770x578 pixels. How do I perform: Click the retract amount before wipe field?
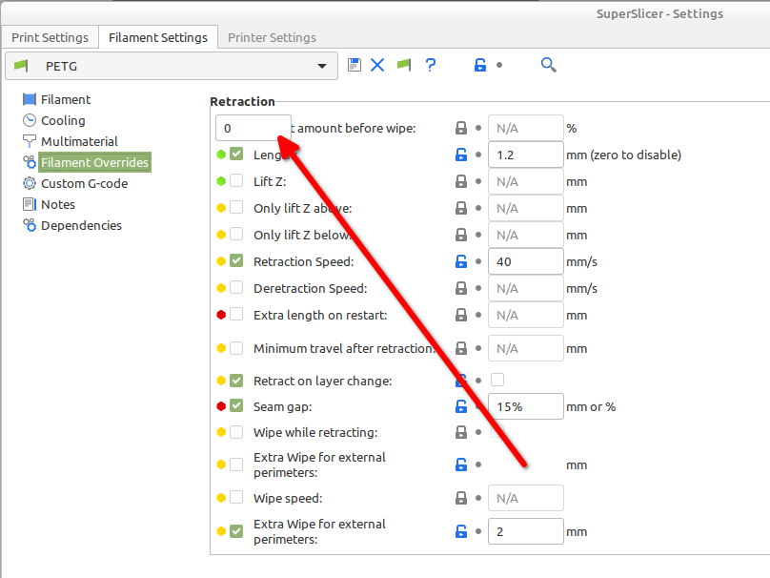(253, 127)
